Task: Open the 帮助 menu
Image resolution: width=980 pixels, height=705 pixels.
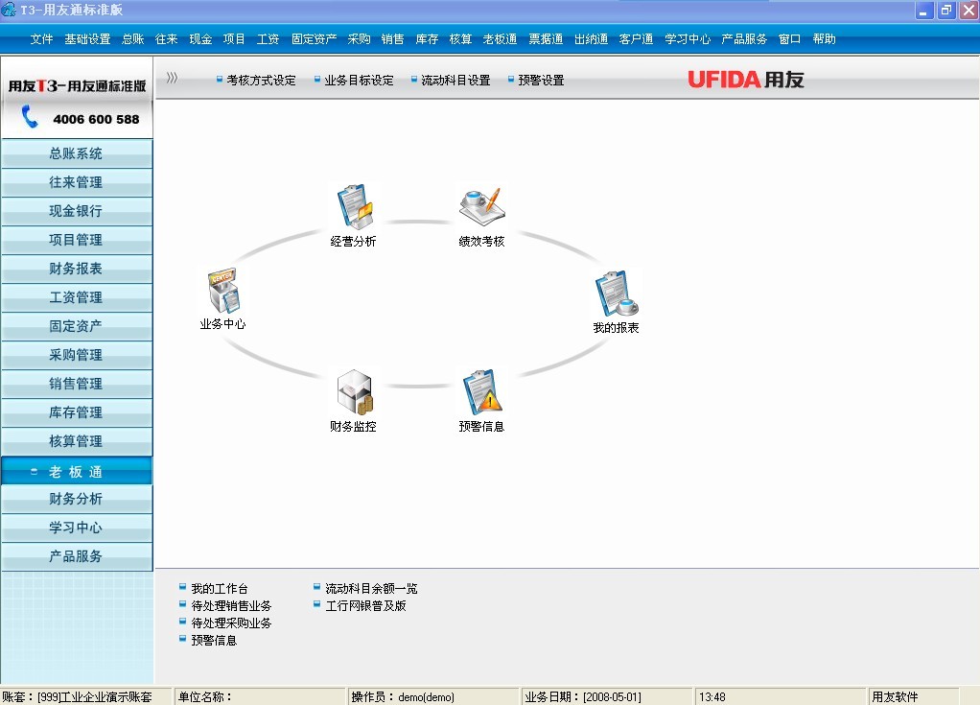Action: (824, 38)
